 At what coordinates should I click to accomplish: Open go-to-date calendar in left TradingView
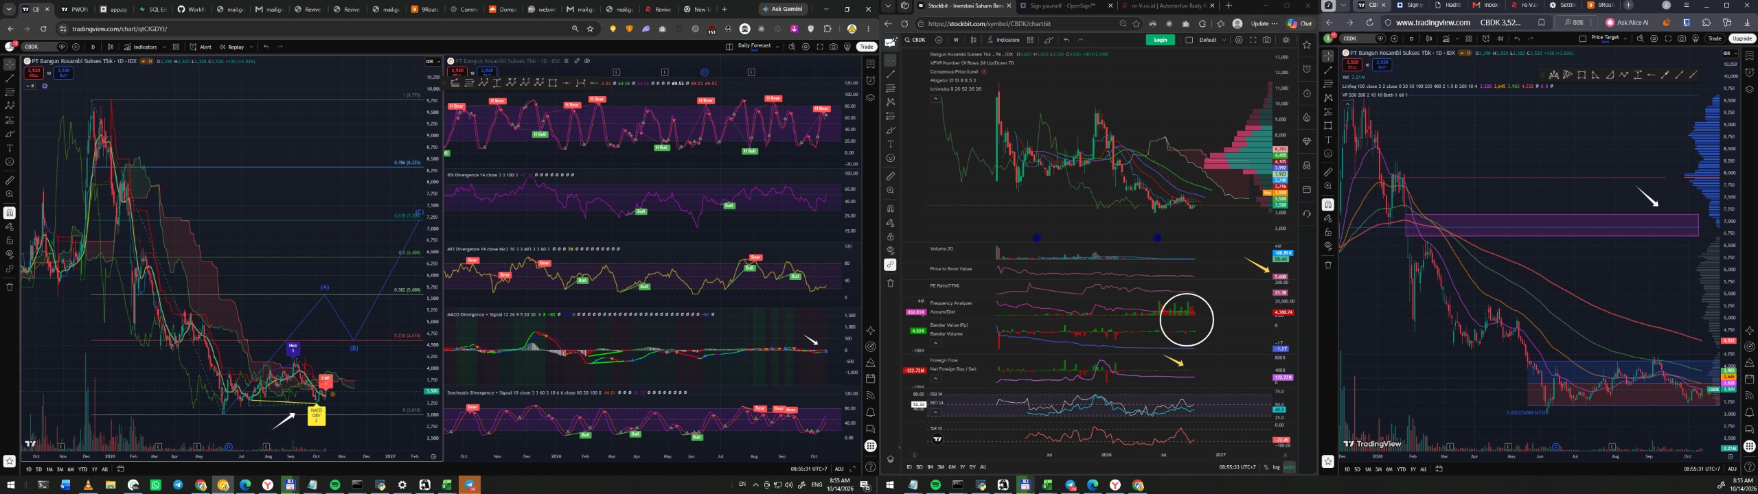tap(120, 469)
